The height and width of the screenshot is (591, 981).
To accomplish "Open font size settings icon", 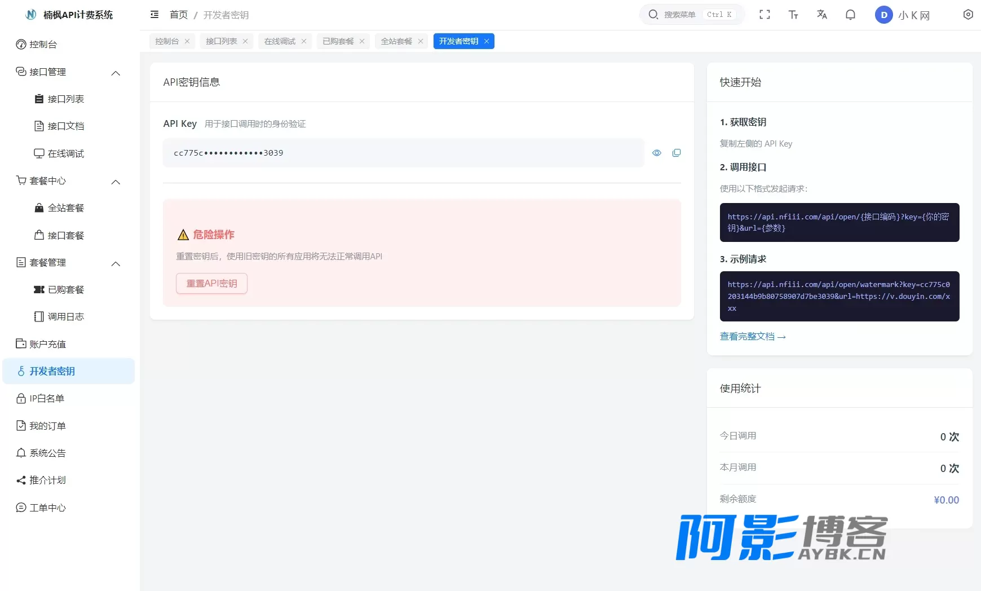I will click(793, 15).
